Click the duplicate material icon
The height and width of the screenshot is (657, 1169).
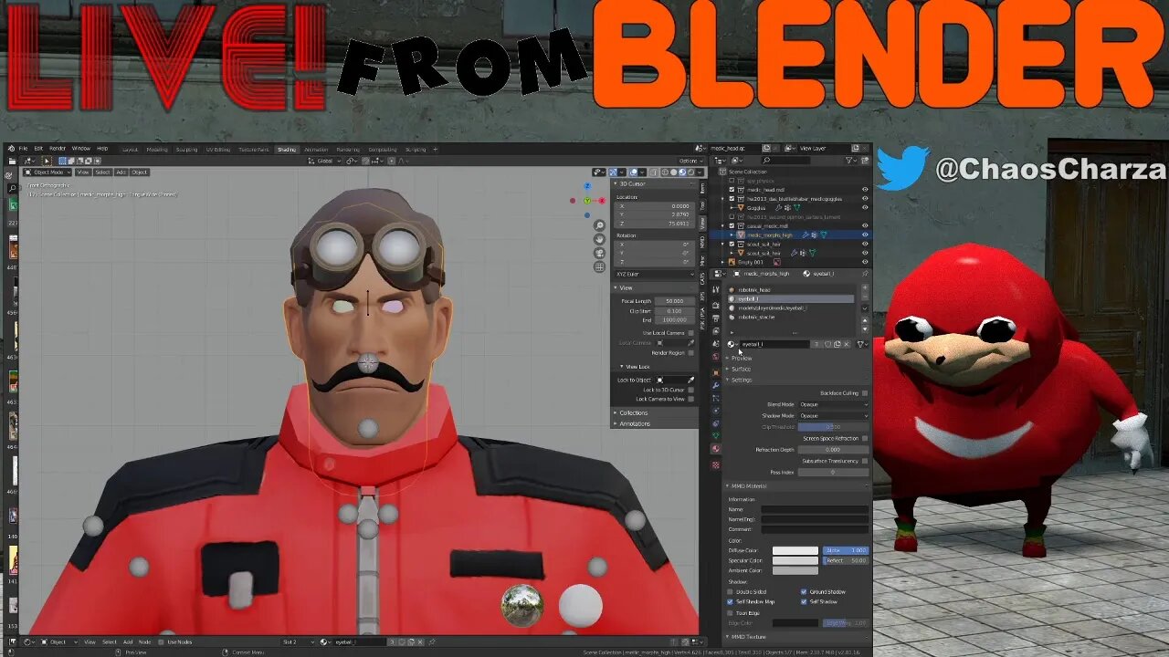click(837, 344)
